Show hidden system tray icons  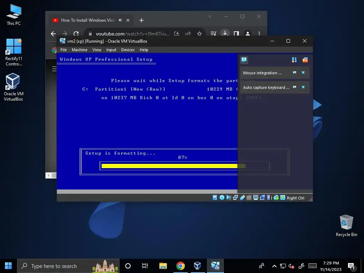pos(274,266)
